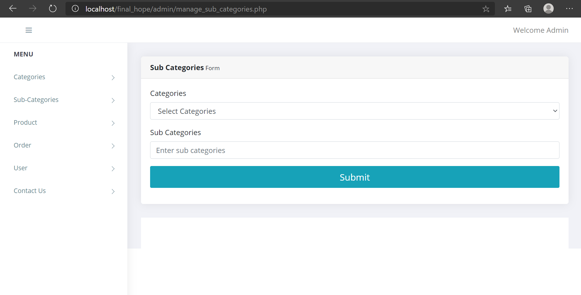Reload the current page
Screen dimensions: 581x295
coord(52,8)
